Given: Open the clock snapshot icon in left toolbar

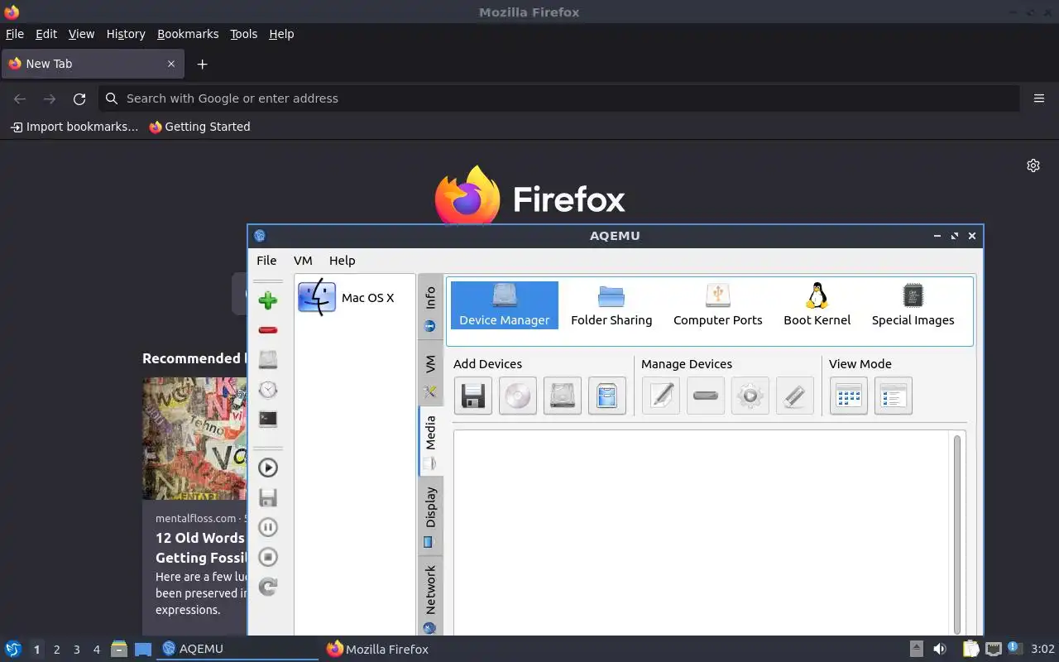Looking at the screenshot, I should tap(267, 390).
